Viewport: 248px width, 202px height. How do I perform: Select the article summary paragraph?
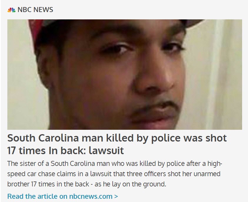(x=115, y=174)
